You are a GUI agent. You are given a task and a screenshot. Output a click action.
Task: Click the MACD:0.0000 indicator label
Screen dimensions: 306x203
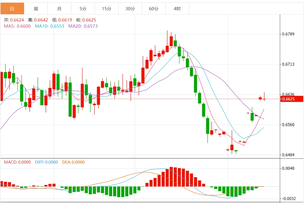pos(17,162)
